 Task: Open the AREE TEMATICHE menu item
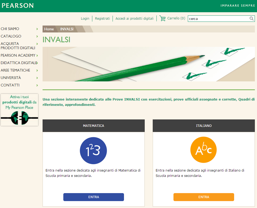pyautogui.click(x=15, y=70)
